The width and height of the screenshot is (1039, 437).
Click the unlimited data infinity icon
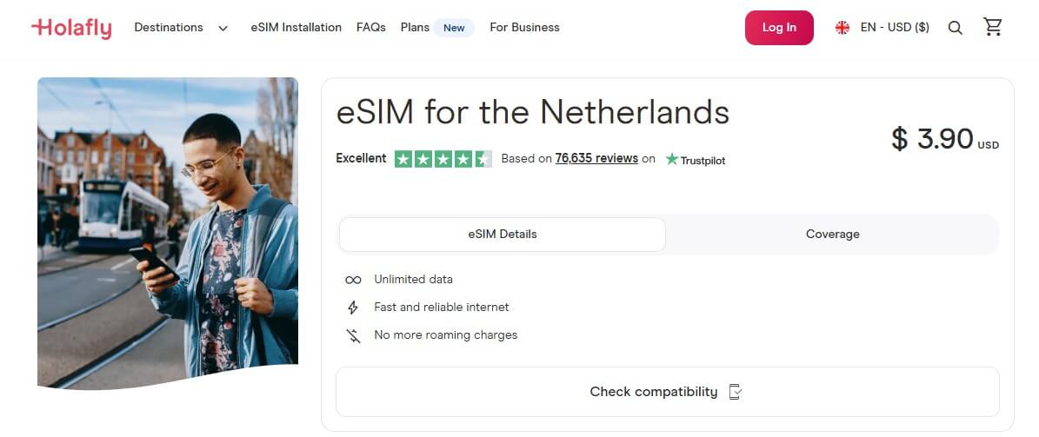[x=353, y=280]
